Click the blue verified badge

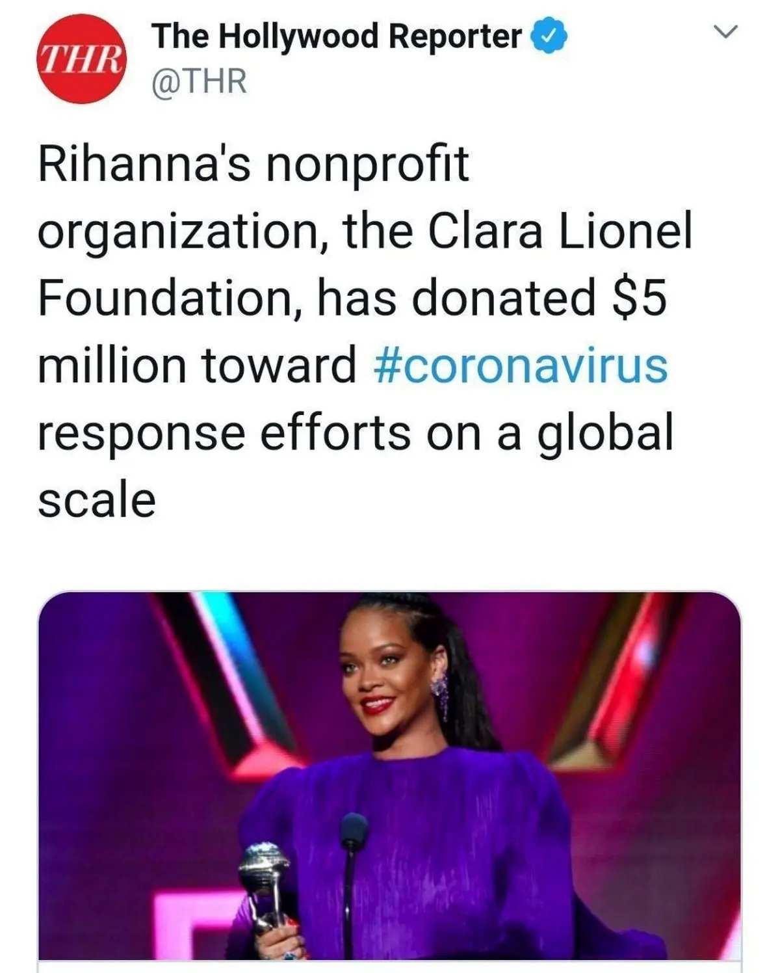click(x=550, y=36)
